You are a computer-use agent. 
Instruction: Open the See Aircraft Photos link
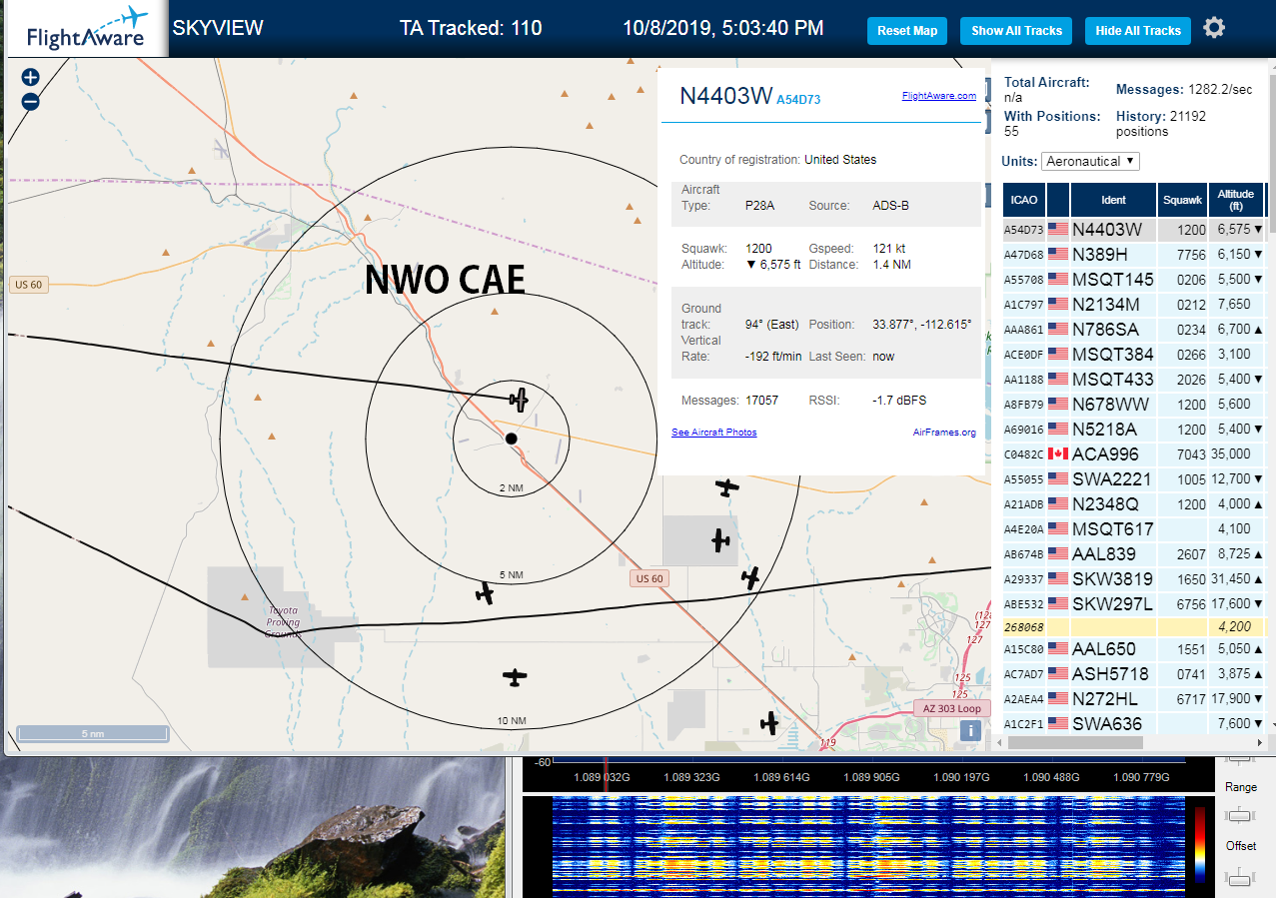pos(713,433)
